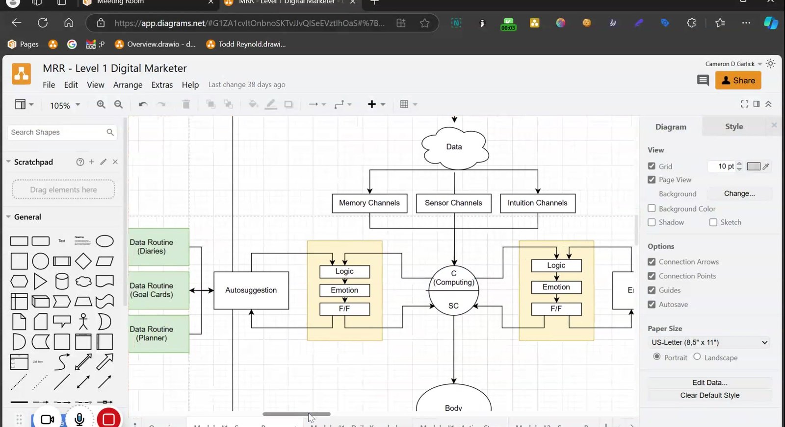Open the 105% zoom level dropdown
Image resolution: width=785 pixels, height=427 pixels.
[x=65, y=105]
